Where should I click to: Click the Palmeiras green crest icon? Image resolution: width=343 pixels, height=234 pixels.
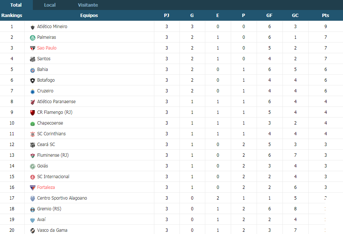pos(32,38)
